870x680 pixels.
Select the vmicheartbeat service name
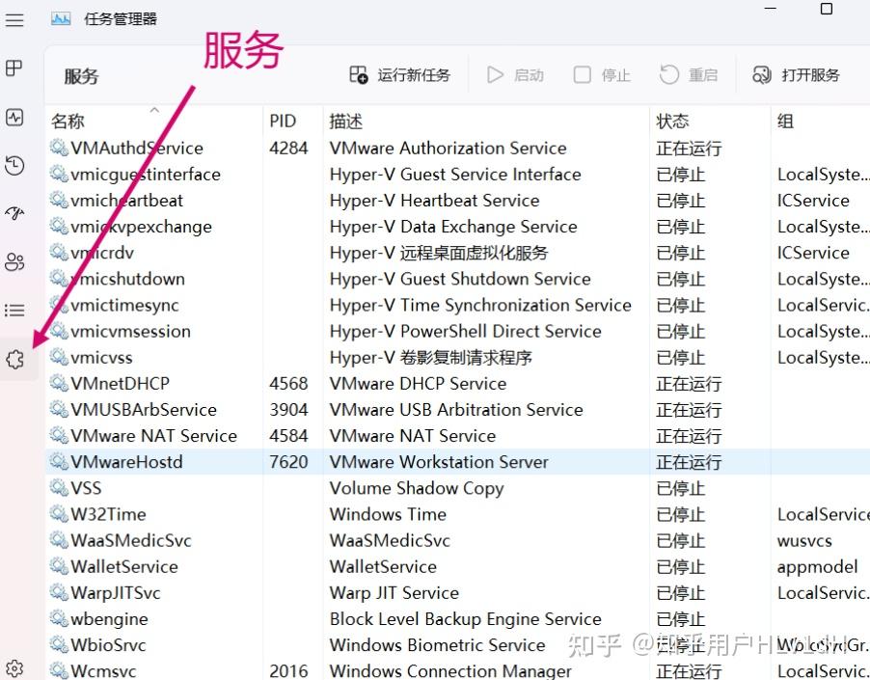tap(127, 201)
